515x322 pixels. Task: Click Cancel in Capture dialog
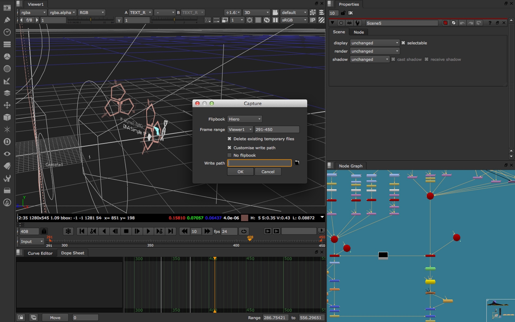click(268, 172)
